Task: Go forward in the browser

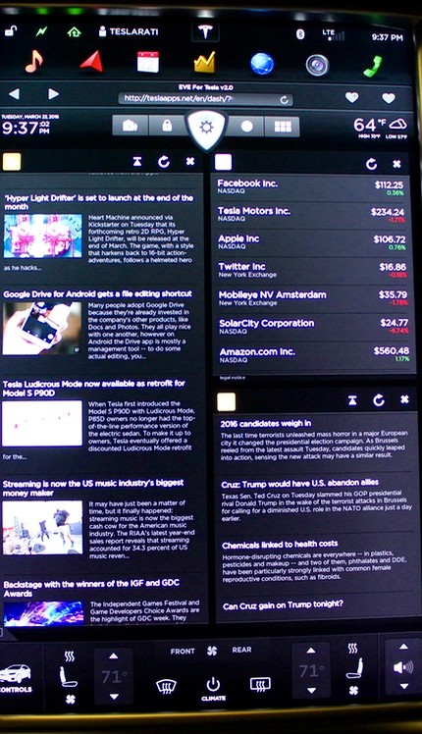Action: pos(53,94)
